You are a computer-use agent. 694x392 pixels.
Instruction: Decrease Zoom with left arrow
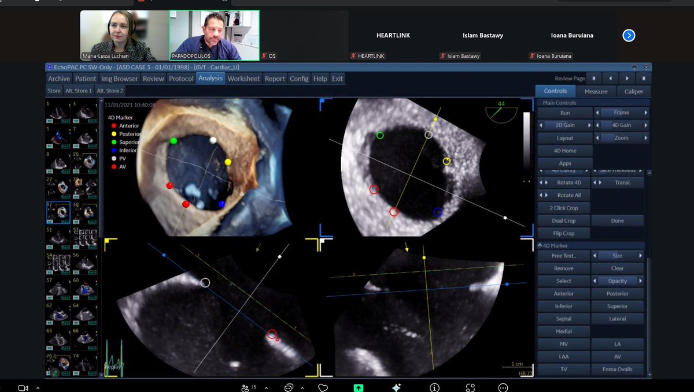coord(597,138)
